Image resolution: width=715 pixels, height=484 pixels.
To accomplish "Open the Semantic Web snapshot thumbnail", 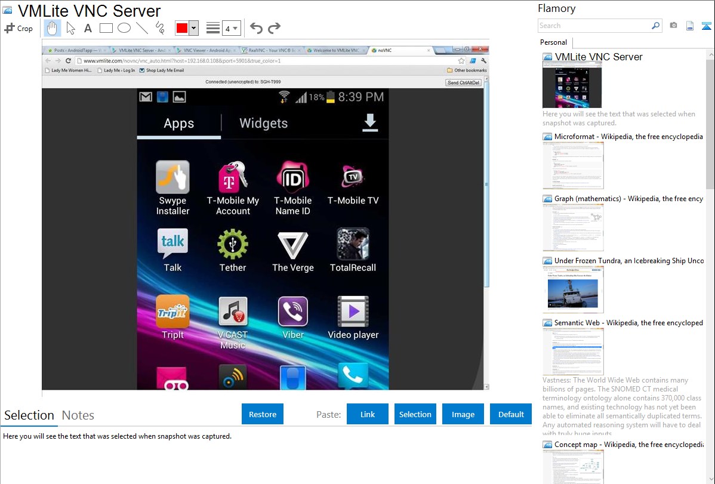I will point(573,352).
